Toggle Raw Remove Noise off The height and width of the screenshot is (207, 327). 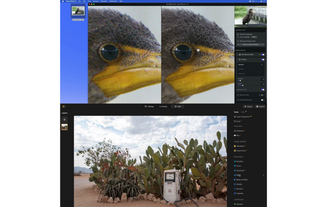click(x=263, y=54)
